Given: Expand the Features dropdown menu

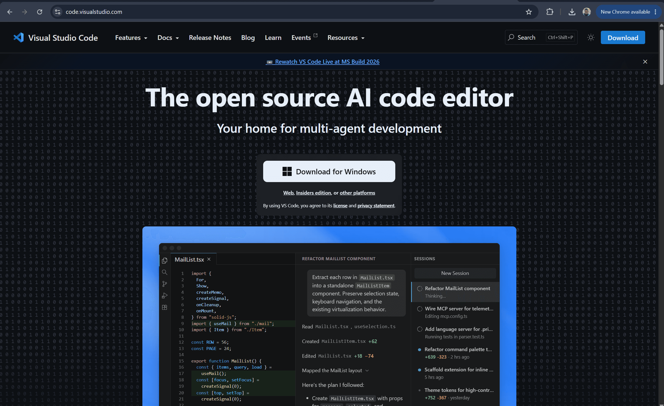Looking at the screenshot, I should pyautogui.click(x=131, y=37).
